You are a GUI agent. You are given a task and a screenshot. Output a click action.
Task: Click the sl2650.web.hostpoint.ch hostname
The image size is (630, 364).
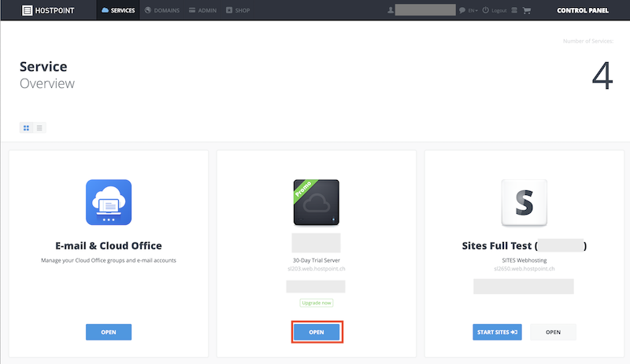pyautogui.click(x=524, y=269)
